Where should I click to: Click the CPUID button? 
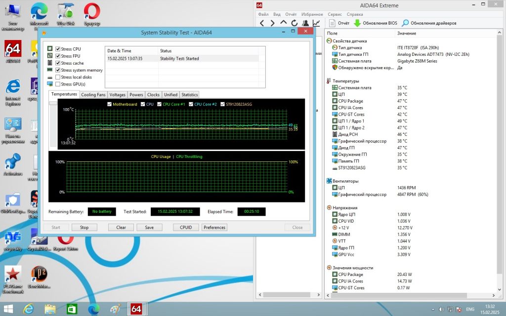(186, 227)
